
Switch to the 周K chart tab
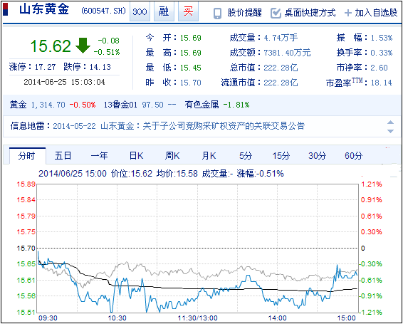(172, 156)
